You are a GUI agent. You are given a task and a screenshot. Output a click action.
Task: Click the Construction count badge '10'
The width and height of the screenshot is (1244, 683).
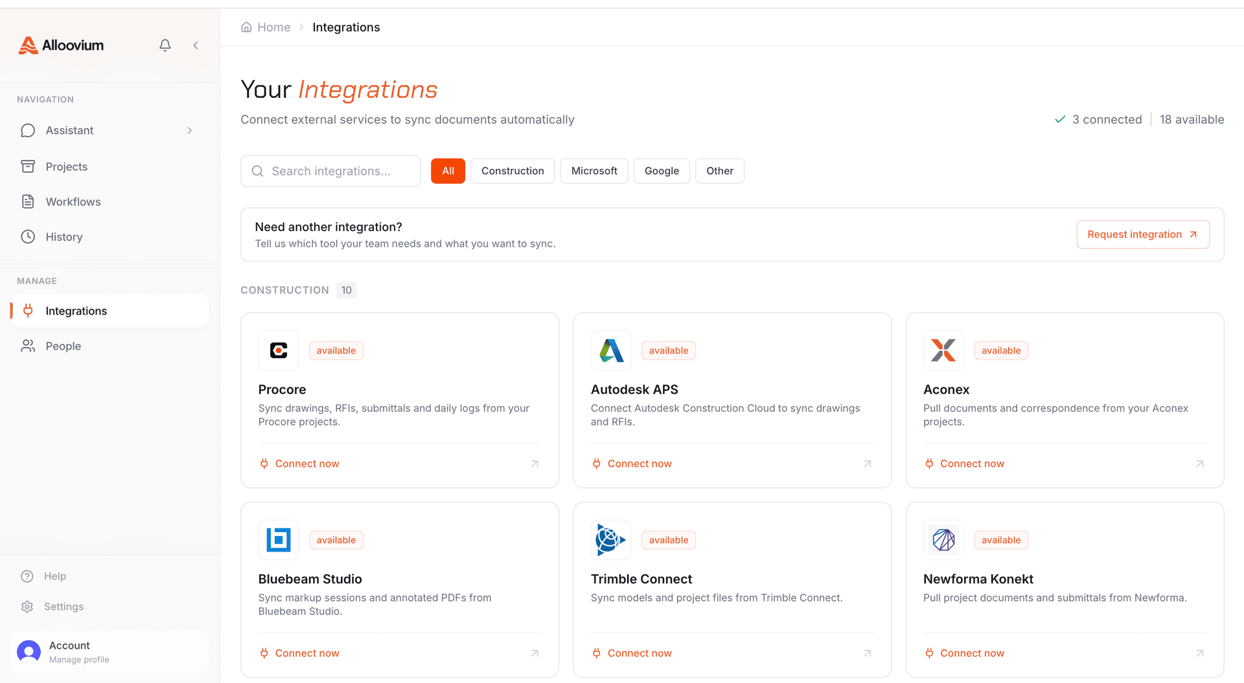tap(347, 290)
